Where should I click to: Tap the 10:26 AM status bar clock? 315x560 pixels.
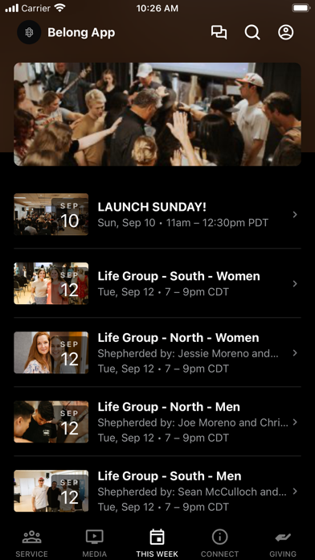click(x=157, y=8)
